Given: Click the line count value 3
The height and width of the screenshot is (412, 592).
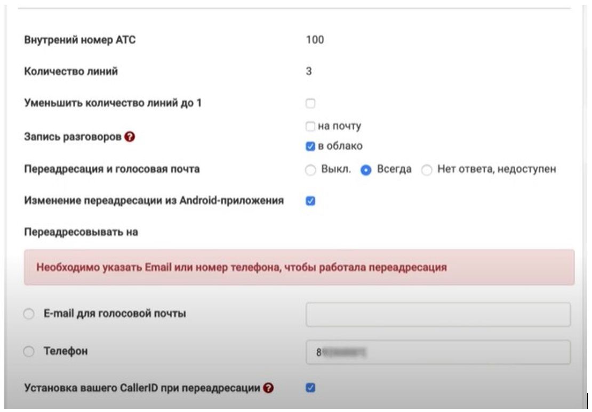Looking at the screenshot, I should (309, 71).
